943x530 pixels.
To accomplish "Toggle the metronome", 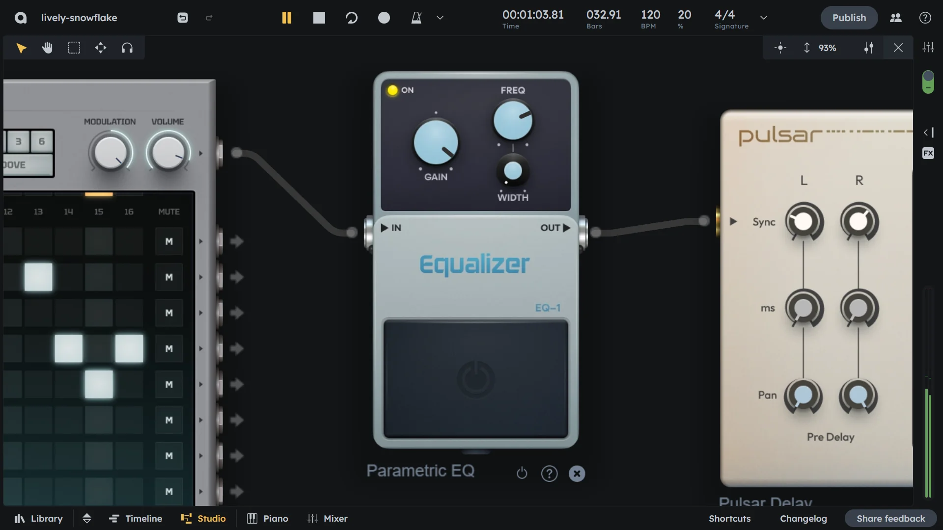I will (416, 17).
